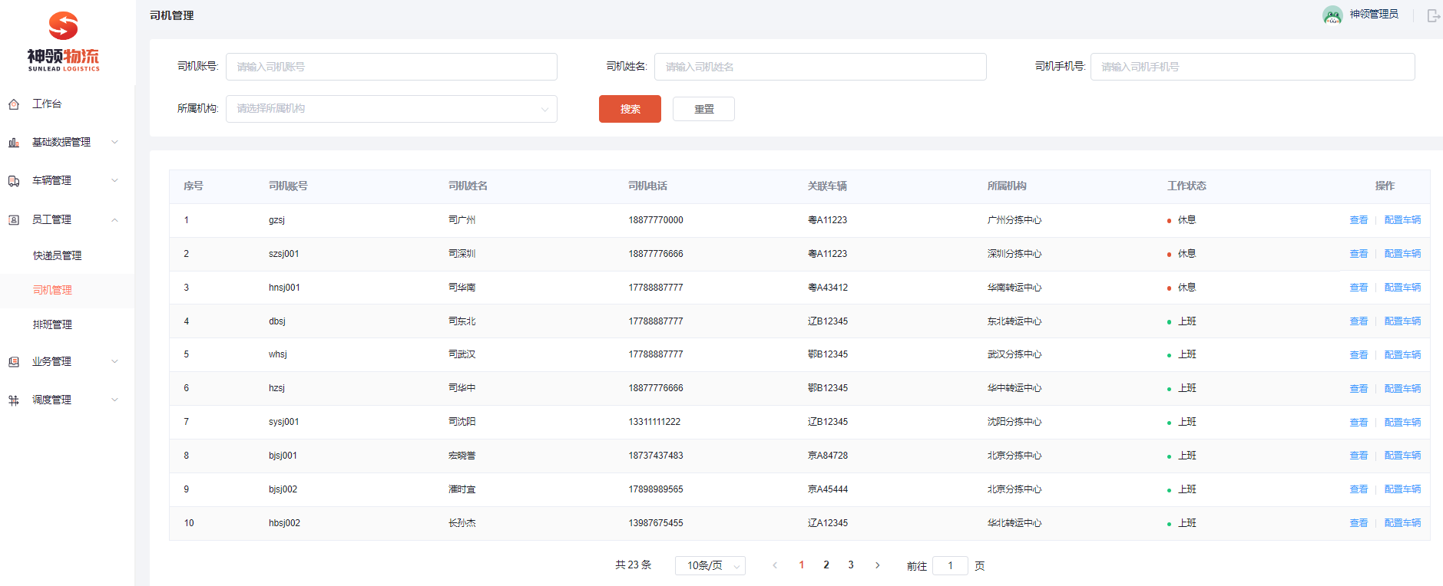Focus the 司机账号 input field
Viewport: 1443px width, 586px height.
pos(391,67)
